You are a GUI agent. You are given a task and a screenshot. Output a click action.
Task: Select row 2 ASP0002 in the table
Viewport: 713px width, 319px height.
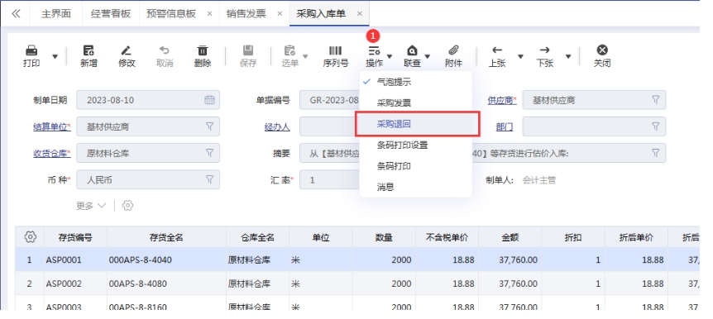pyautogui.click(x=357, y=283)
